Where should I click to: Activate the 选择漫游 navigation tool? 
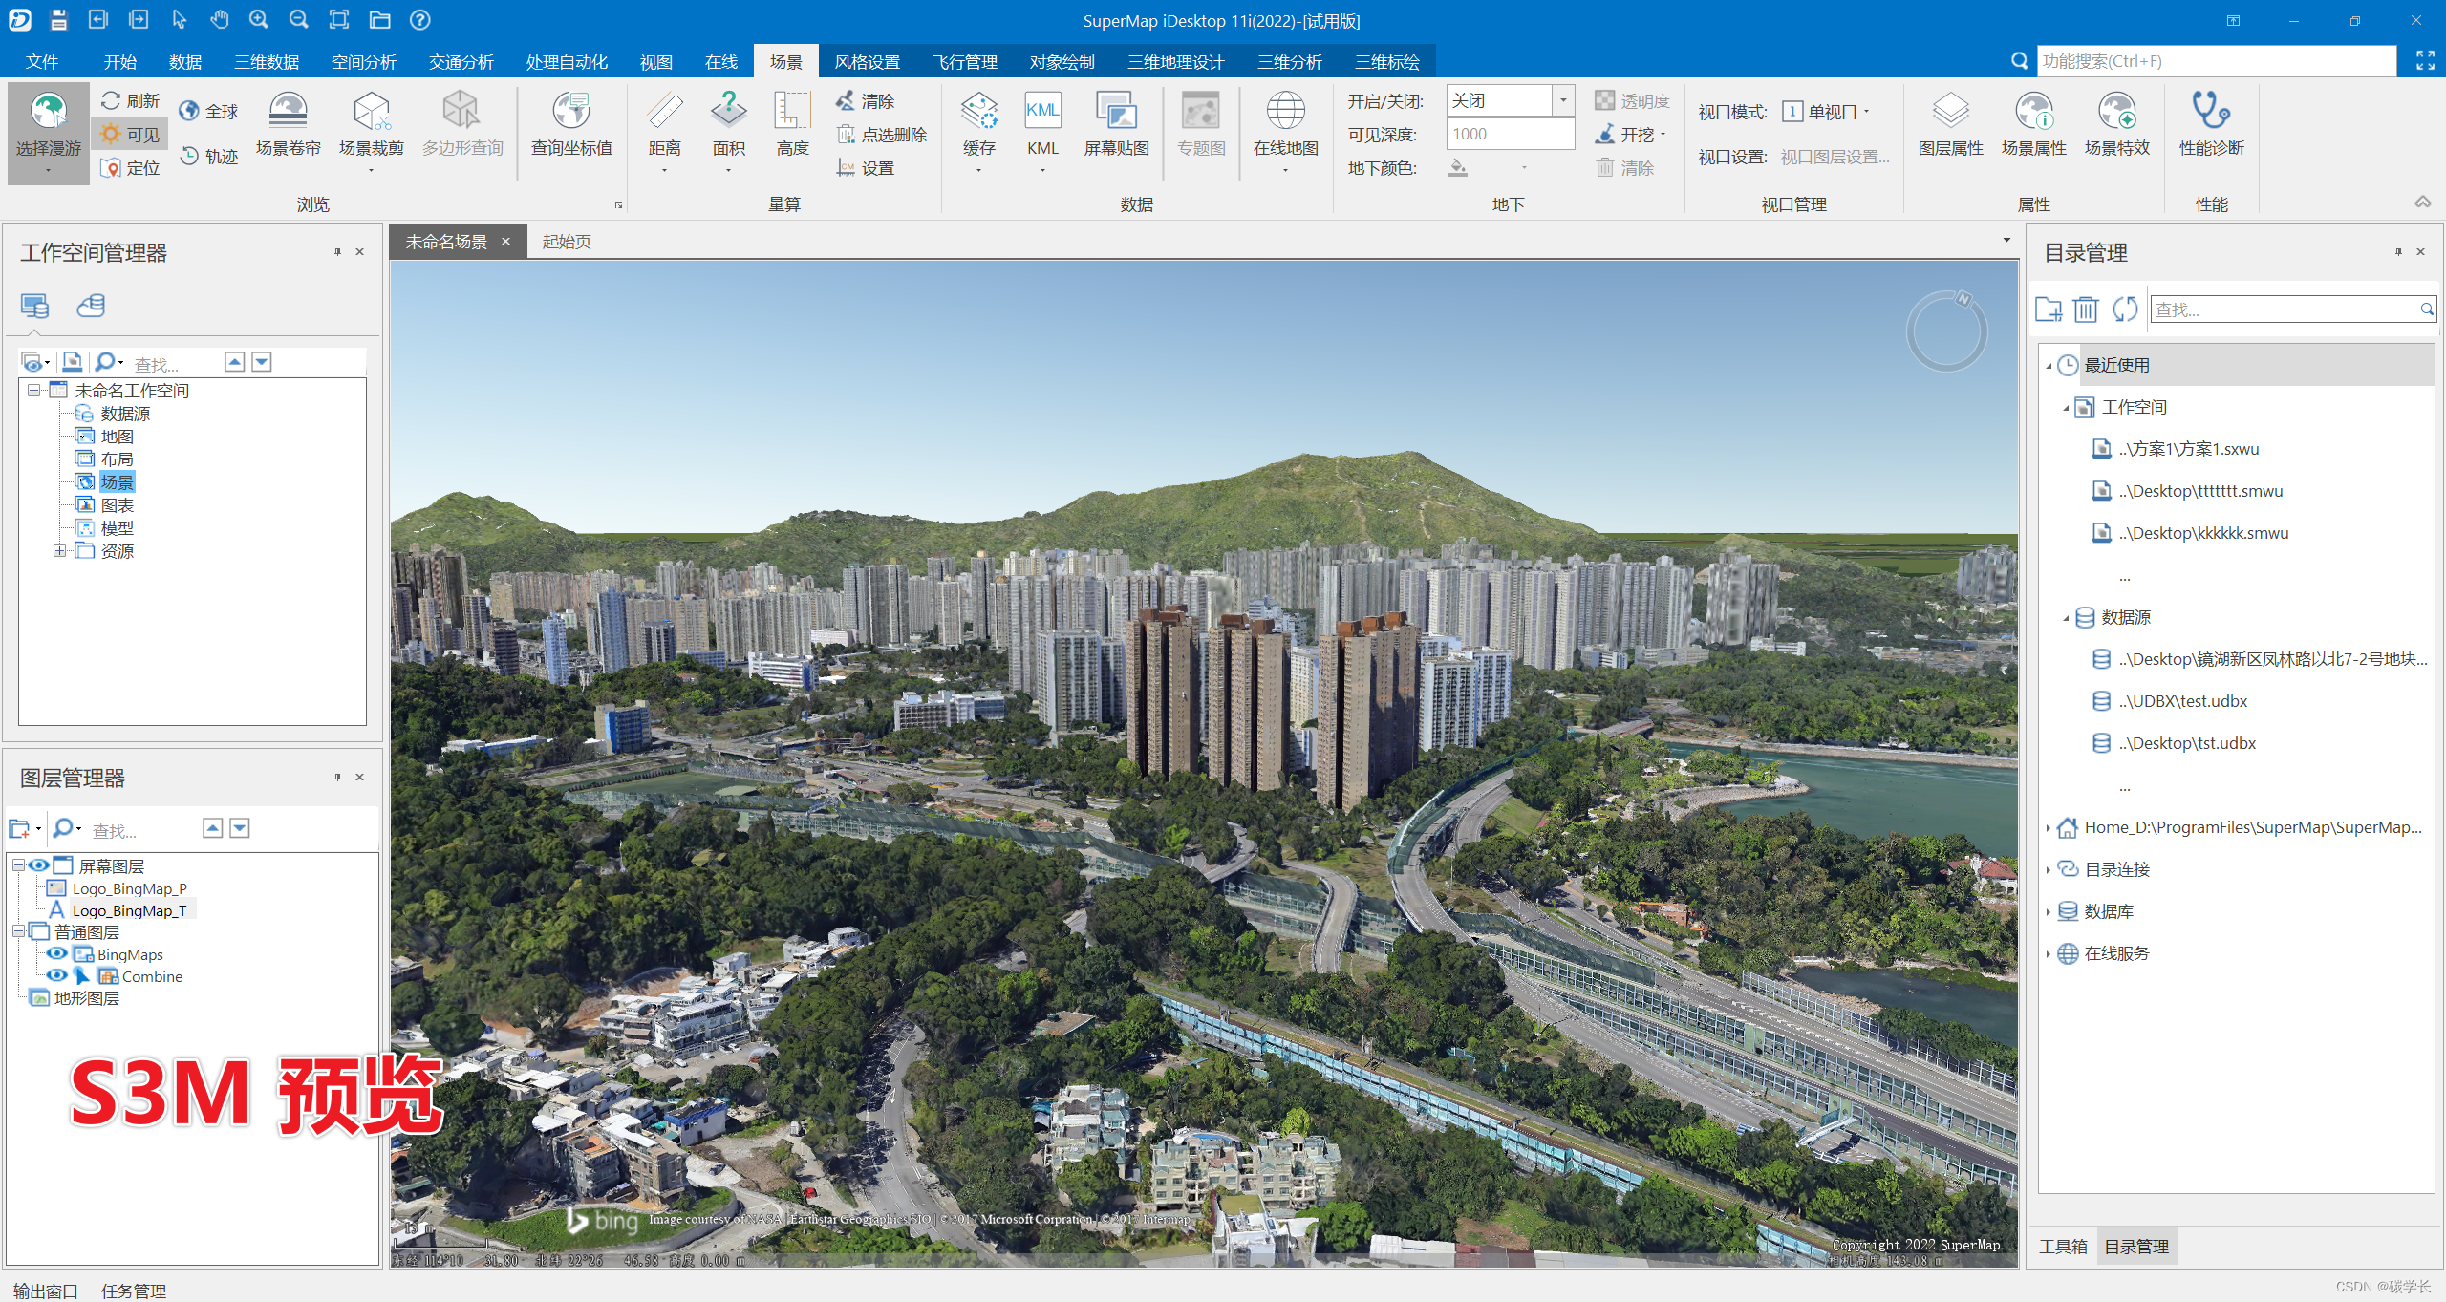click(x=48, y=132)
